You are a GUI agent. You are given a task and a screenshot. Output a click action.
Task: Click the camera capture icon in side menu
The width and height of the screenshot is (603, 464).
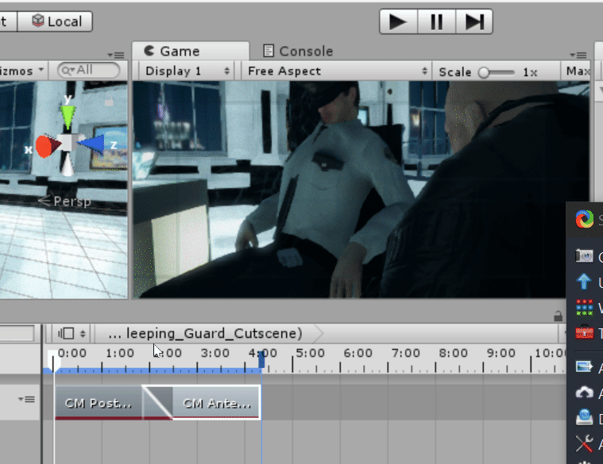584,256
